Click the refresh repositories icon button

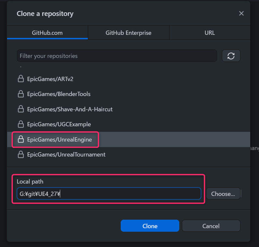tap(231, 56)
